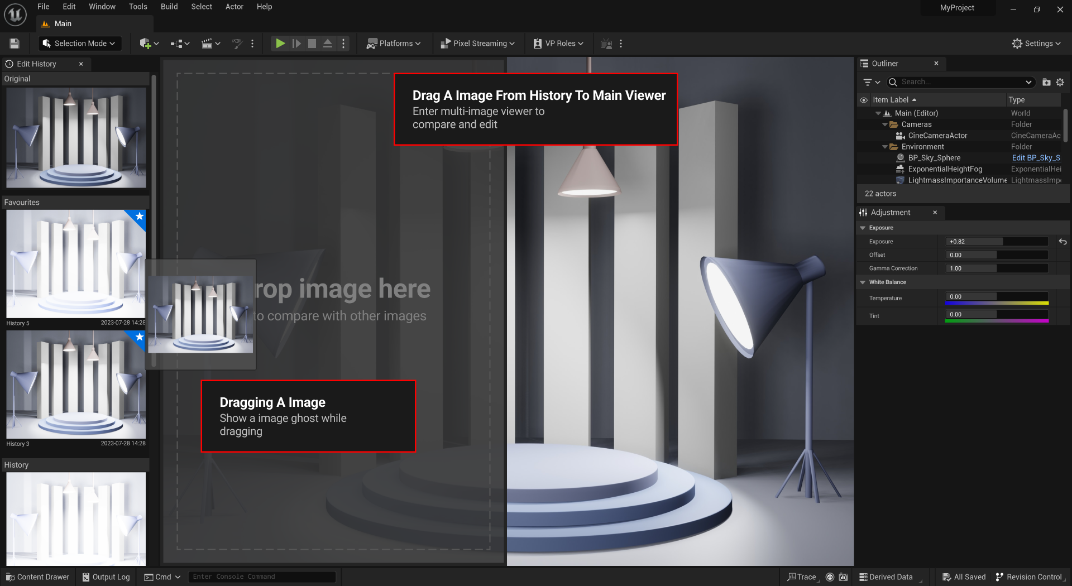This screenshot has height=586, width=1072.
Task: Open the Cmd console type dropdown
Action: pos(162,577)
